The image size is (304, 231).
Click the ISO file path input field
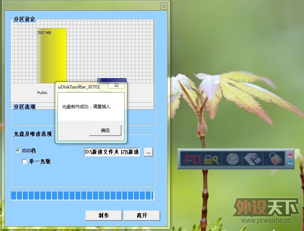(x=112, y=152)
